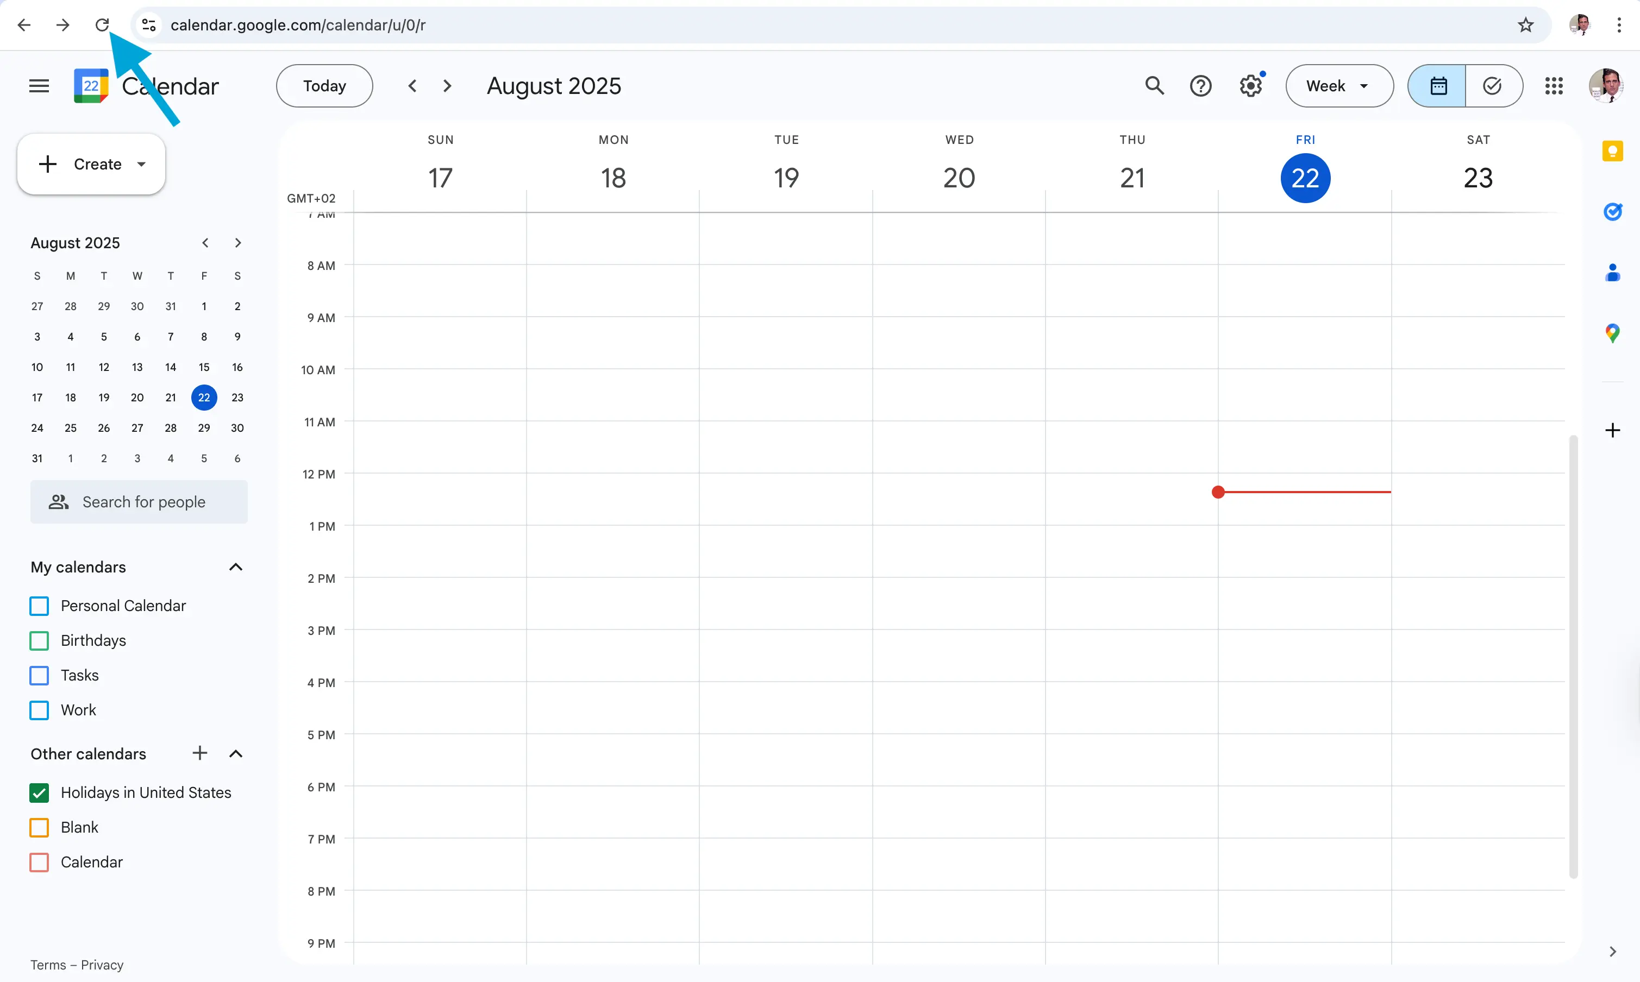Add other calendars with the plus icon

(x=200, y=753)
